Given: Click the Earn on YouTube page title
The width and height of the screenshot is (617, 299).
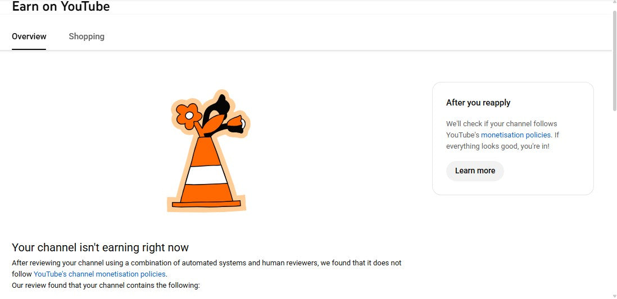Looking at the screenshot, I should (x=61, y=7).
